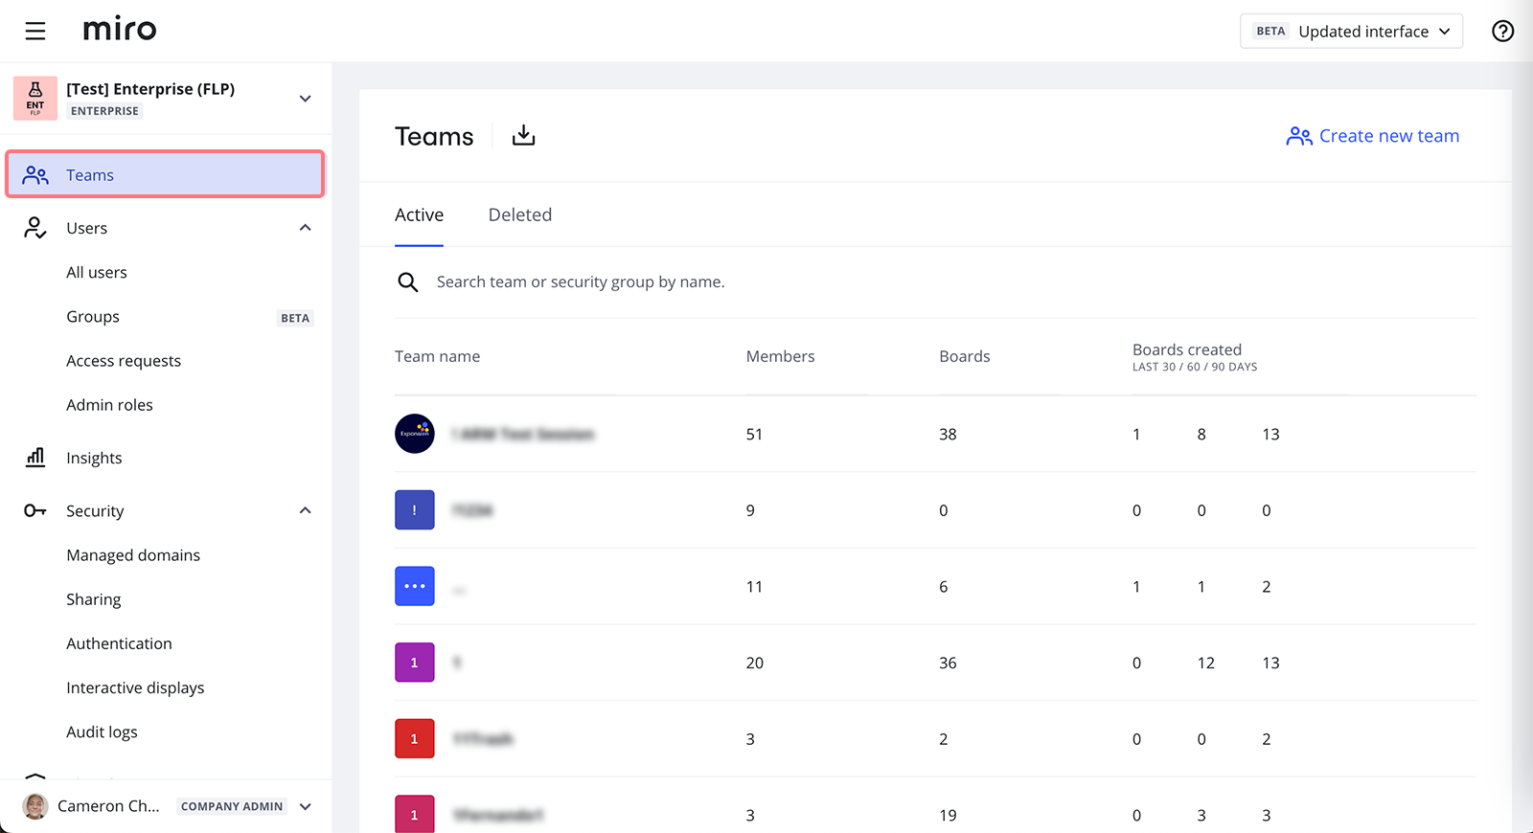Open the Exponent team avatar
Image resolution: width=1533 pixels, height=833 pixels.
tap(415, 434)
